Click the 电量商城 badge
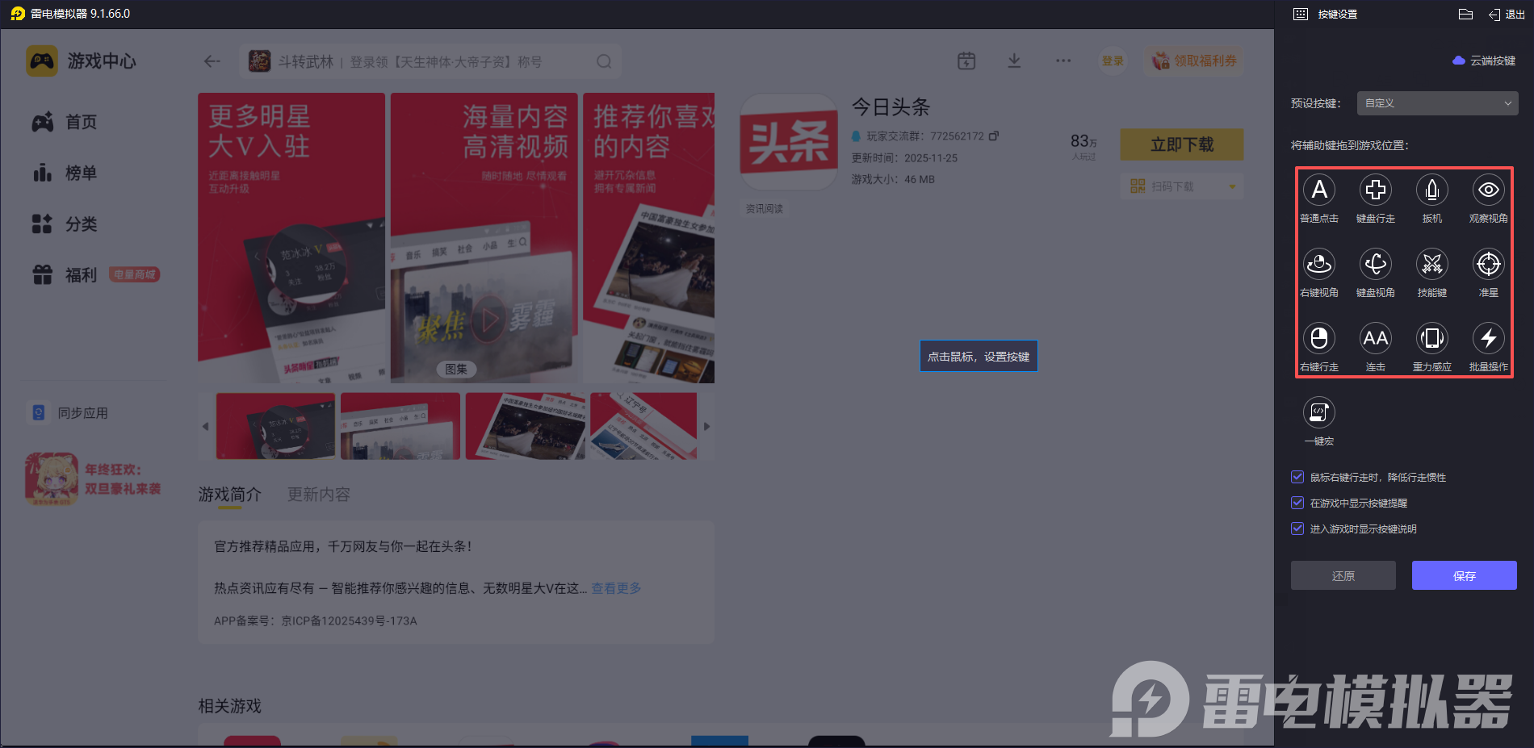The width and height of the screenshot is (1534, 748). pyautogui.click(x=135, y=274)
